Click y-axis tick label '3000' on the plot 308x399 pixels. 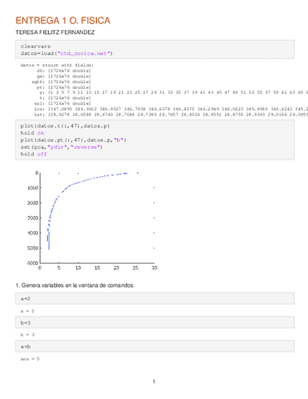[32, 218]
